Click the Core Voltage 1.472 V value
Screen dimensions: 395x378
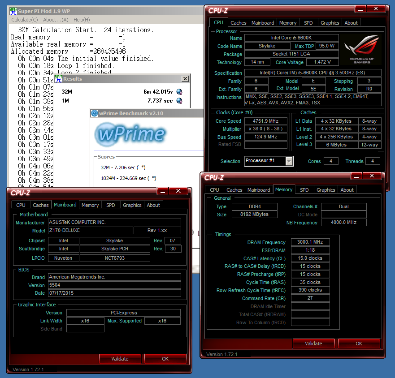point(322,62)
